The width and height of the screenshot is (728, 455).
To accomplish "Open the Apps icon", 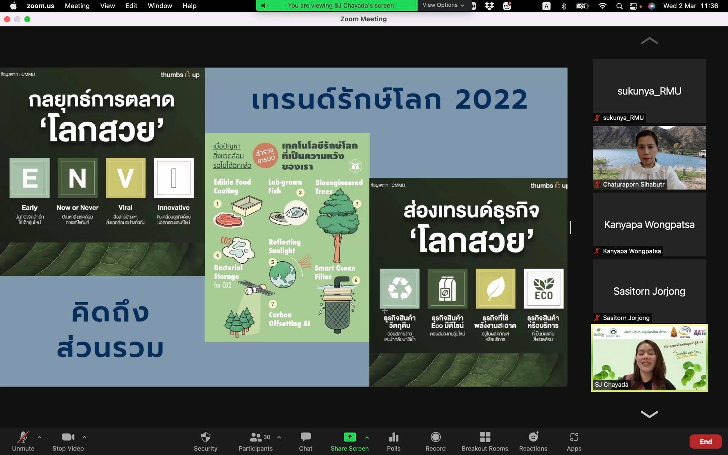I will click(574, 437).
